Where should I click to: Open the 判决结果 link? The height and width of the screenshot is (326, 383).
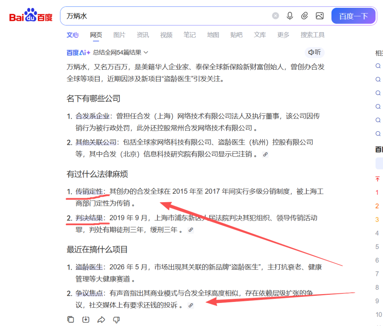point(89,218)
